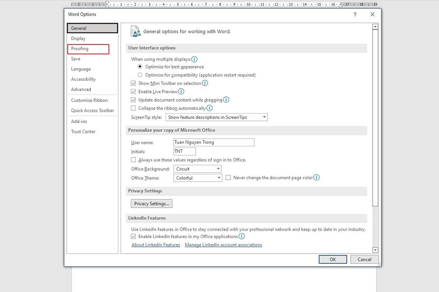Image resolution: width=439 pixels, height=292 pixels.
Task: Click the 'User Interface options' section heading
Action: (x=152, y=48)
